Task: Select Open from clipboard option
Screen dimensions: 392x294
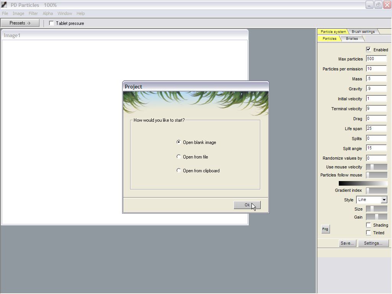Action: pyautogui.click(x=179, y=170)
